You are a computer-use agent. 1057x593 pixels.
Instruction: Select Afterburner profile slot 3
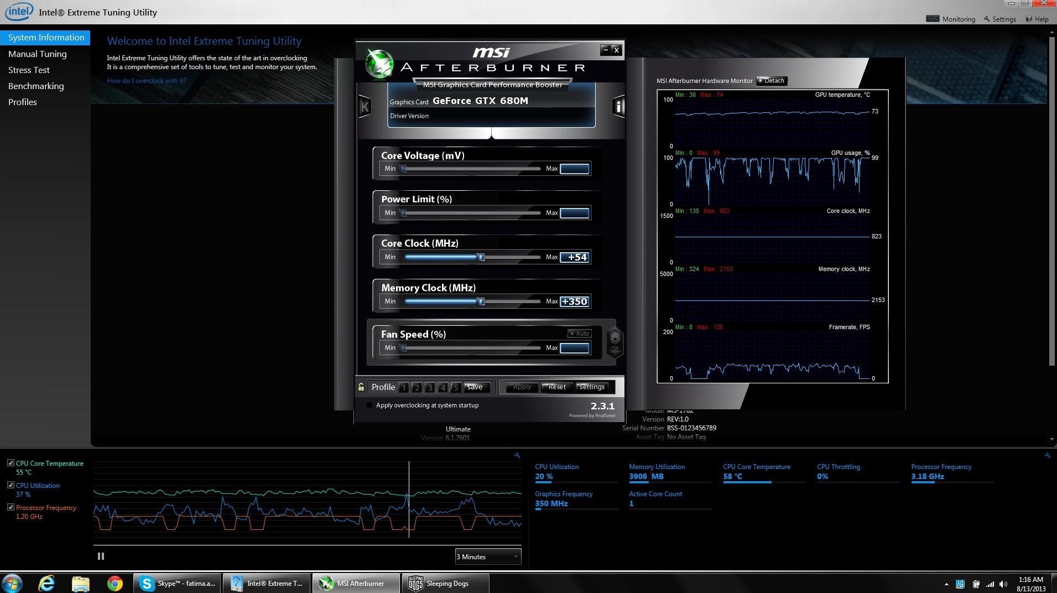430,387
